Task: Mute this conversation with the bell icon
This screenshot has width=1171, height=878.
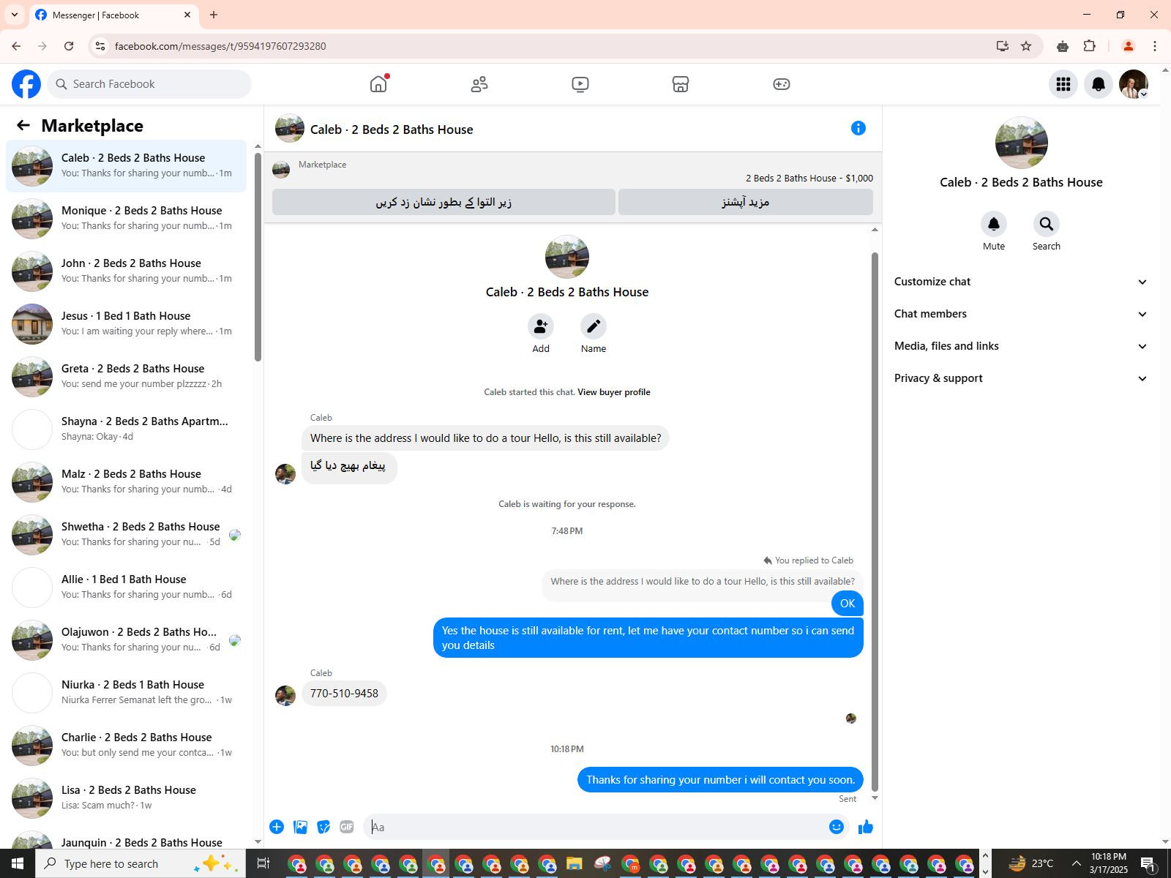Action: coord(994,224)
